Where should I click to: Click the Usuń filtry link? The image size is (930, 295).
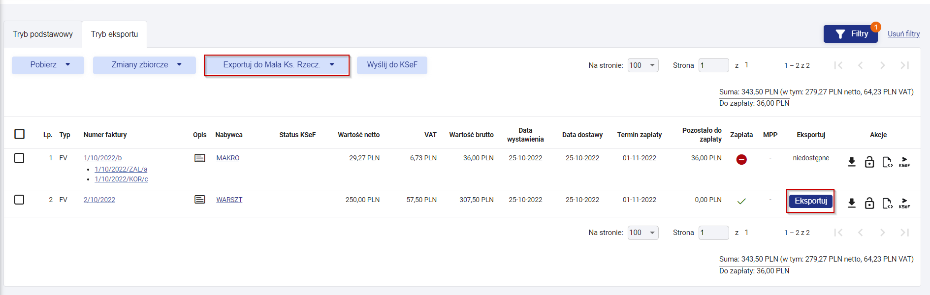pyautogui.click(x=903, y=34)
